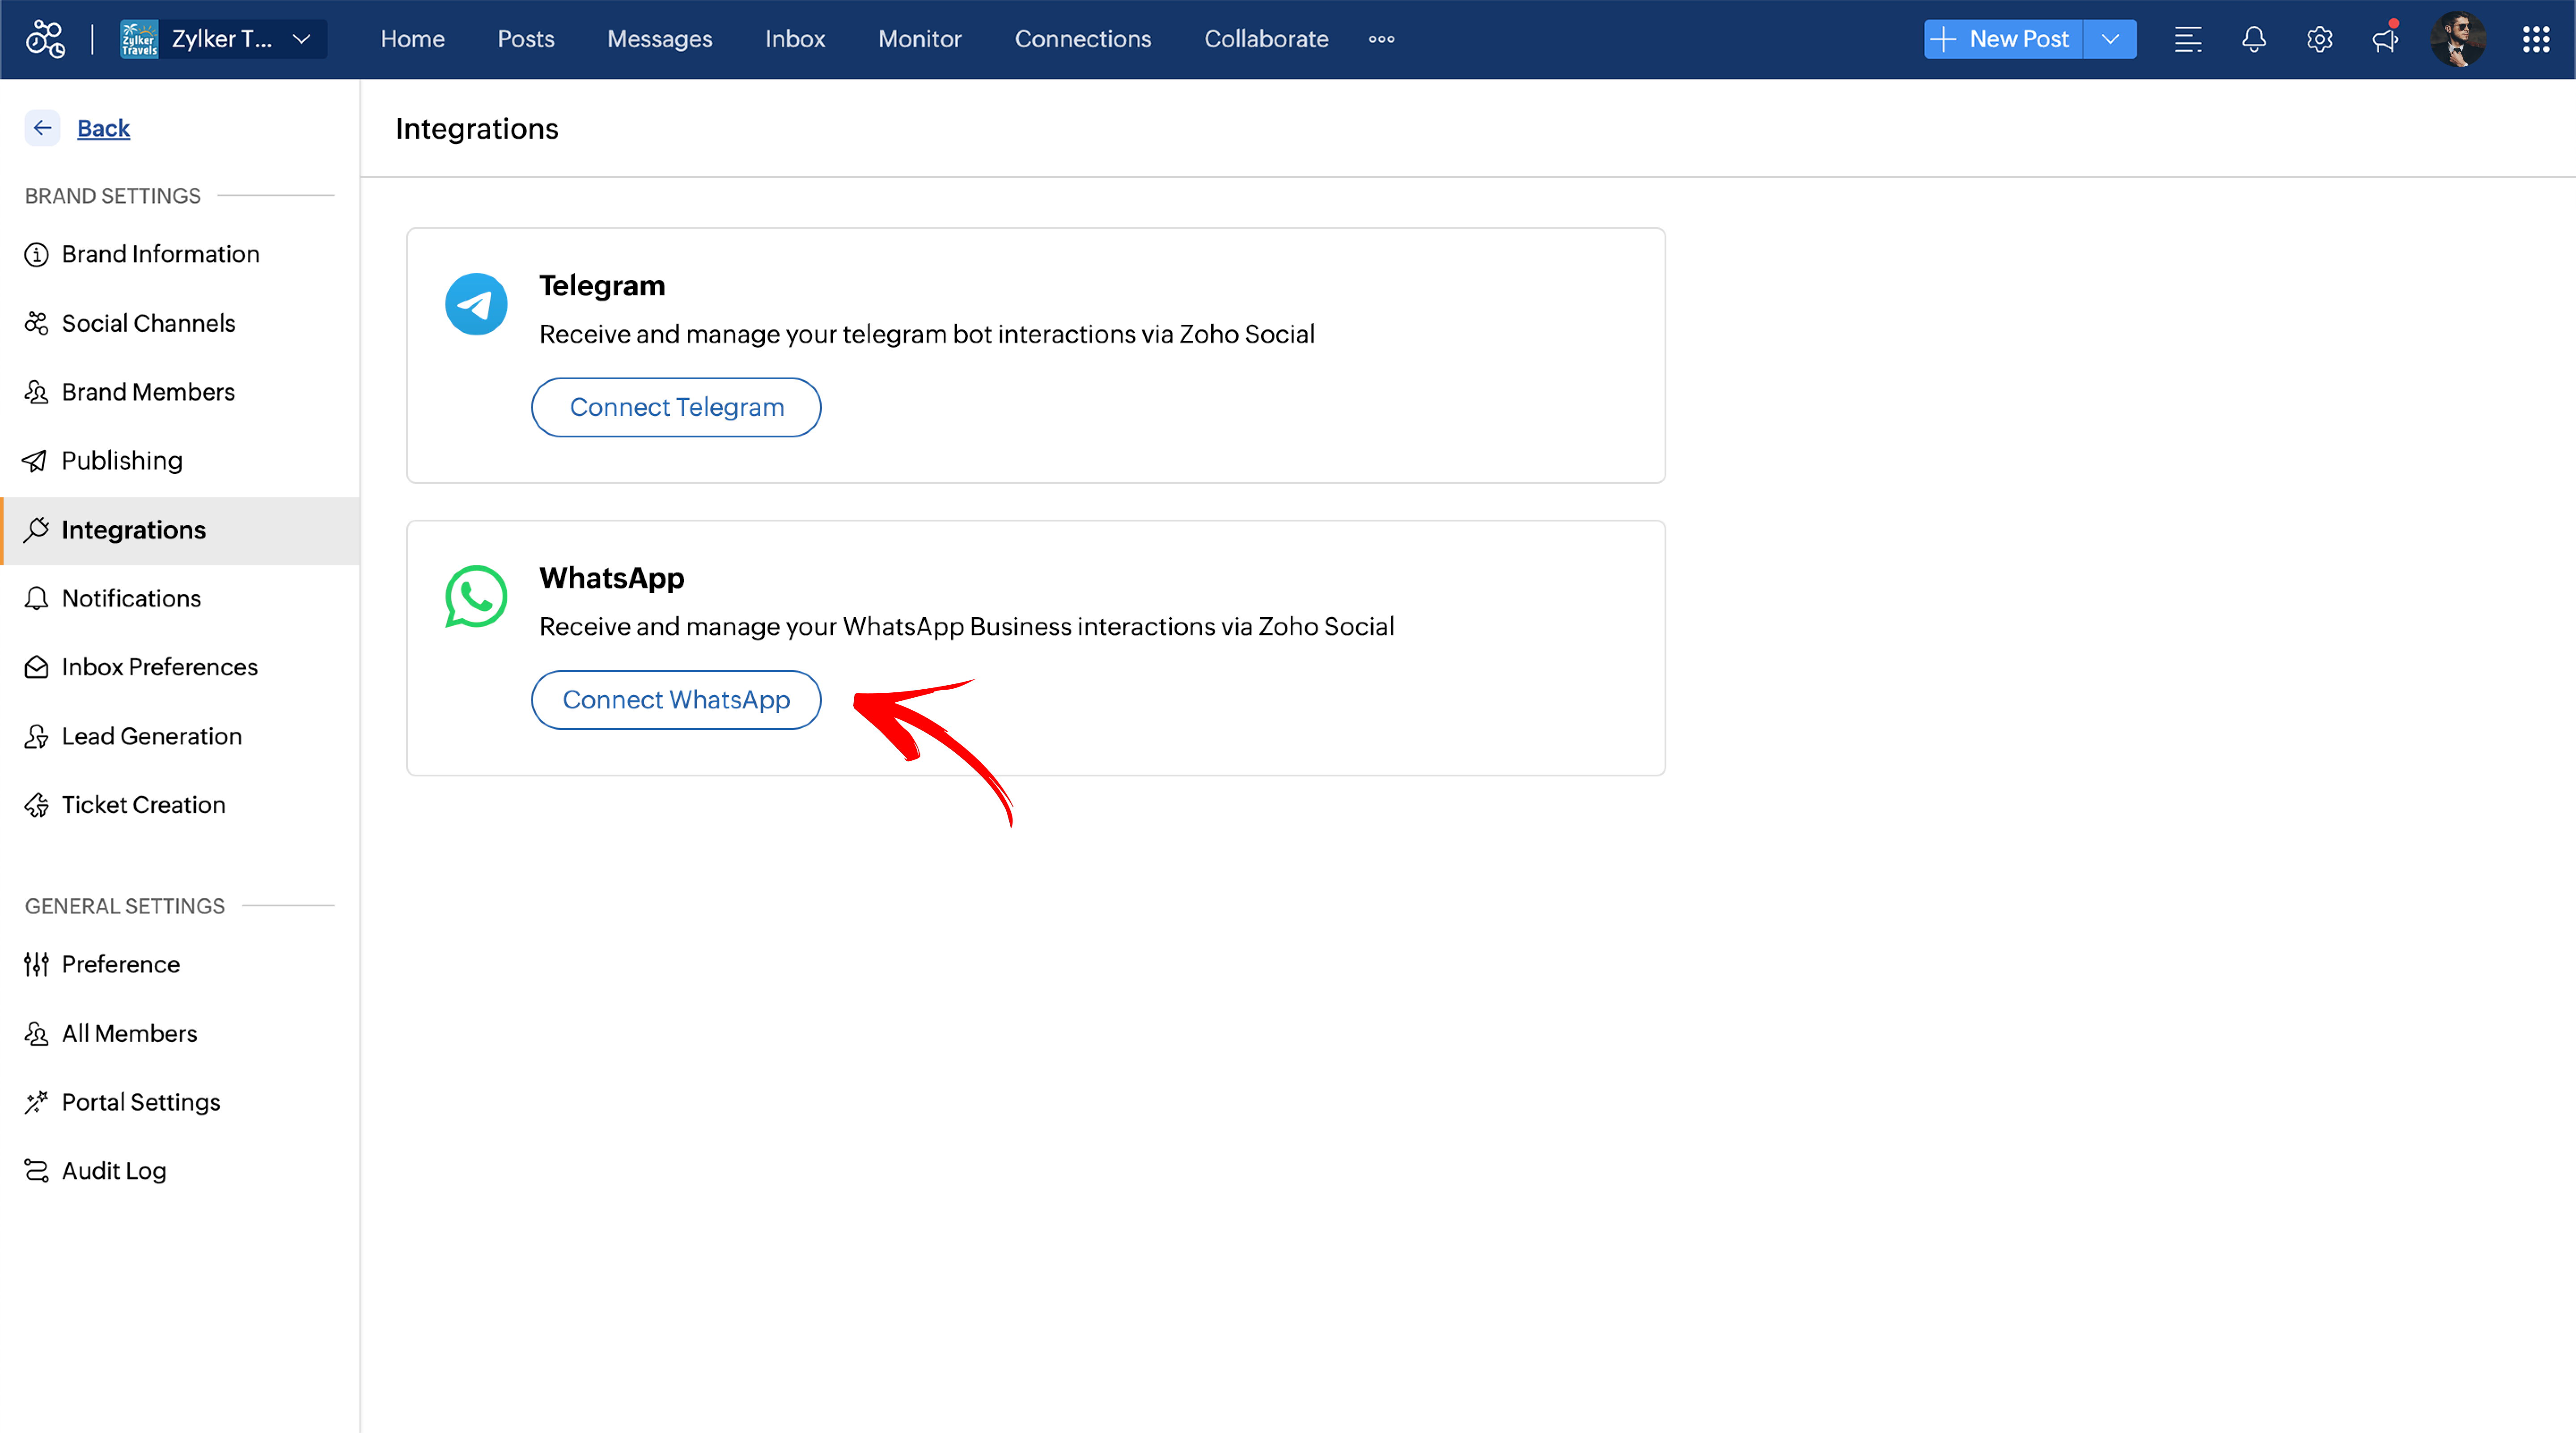Image resolution: width=2576 pixels, height=1433 pixels.
Task: Click the Telegram card heading
Action: (x=602, y=285)
